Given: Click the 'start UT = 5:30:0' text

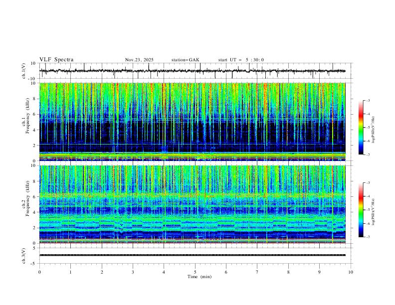Looking at the screenshot, I should (241, 60).
